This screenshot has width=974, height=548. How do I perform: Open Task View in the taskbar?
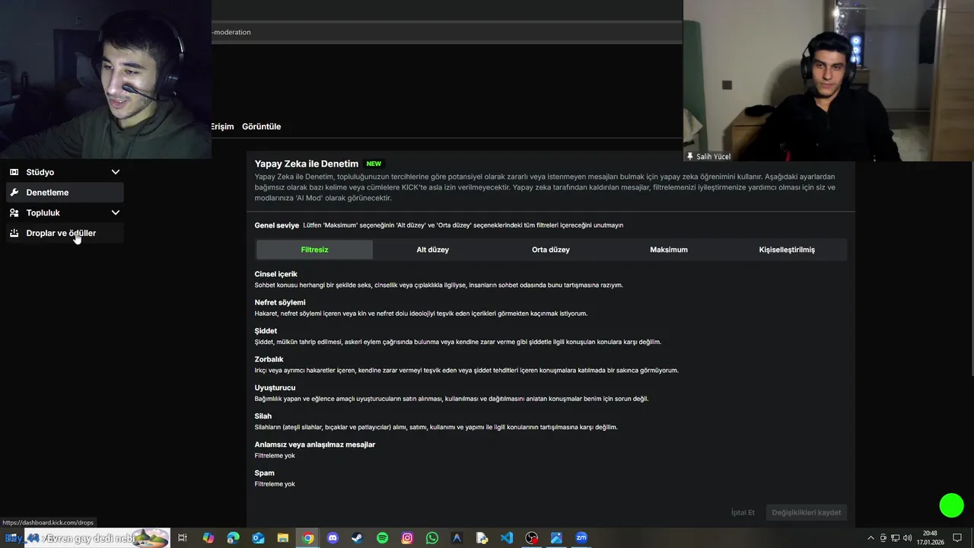point(183,538)
